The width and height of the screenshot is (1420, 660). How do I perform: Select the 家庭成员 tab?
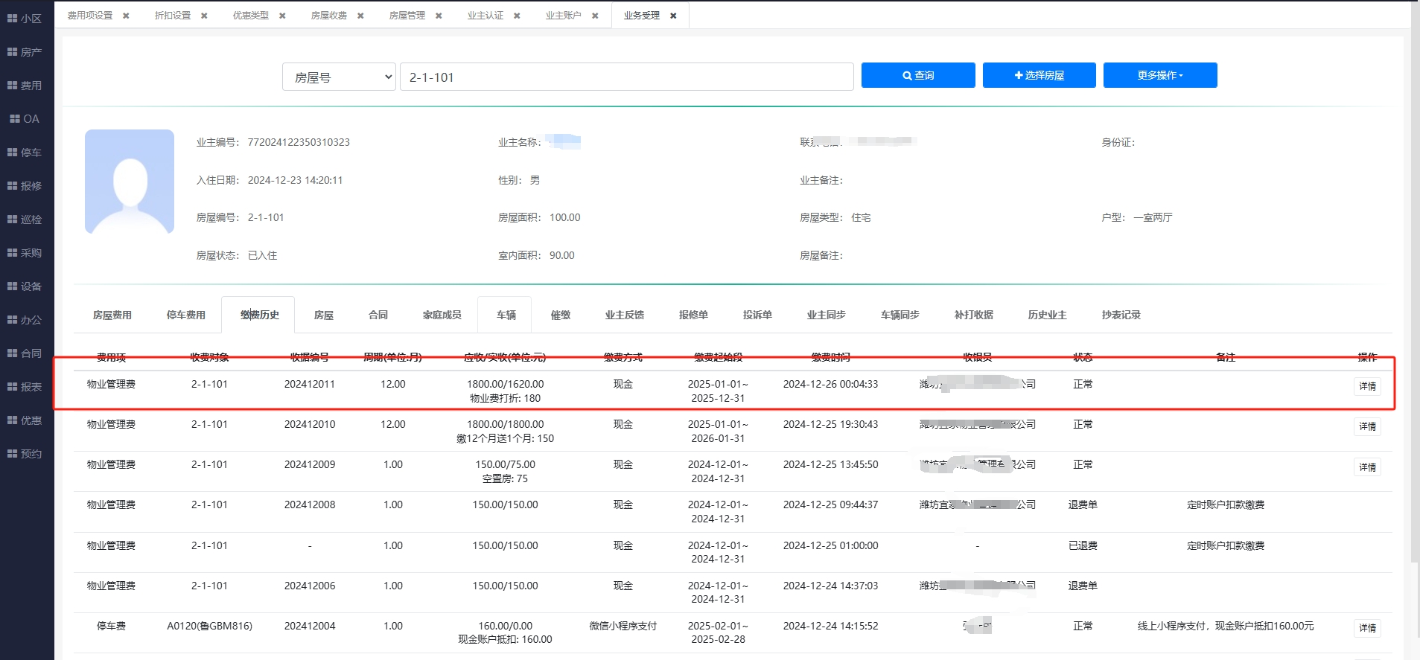click(x=442, y=315)
